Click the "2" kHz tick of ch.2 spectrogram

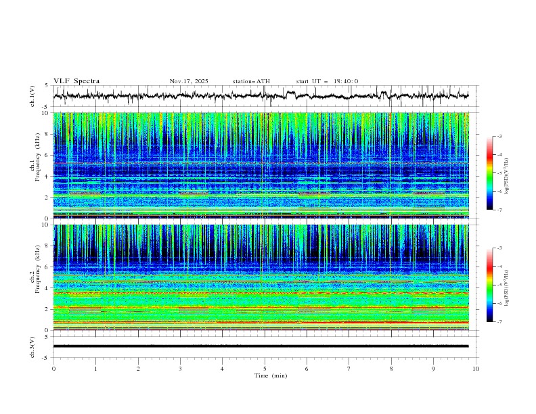(x=48, y=309)
